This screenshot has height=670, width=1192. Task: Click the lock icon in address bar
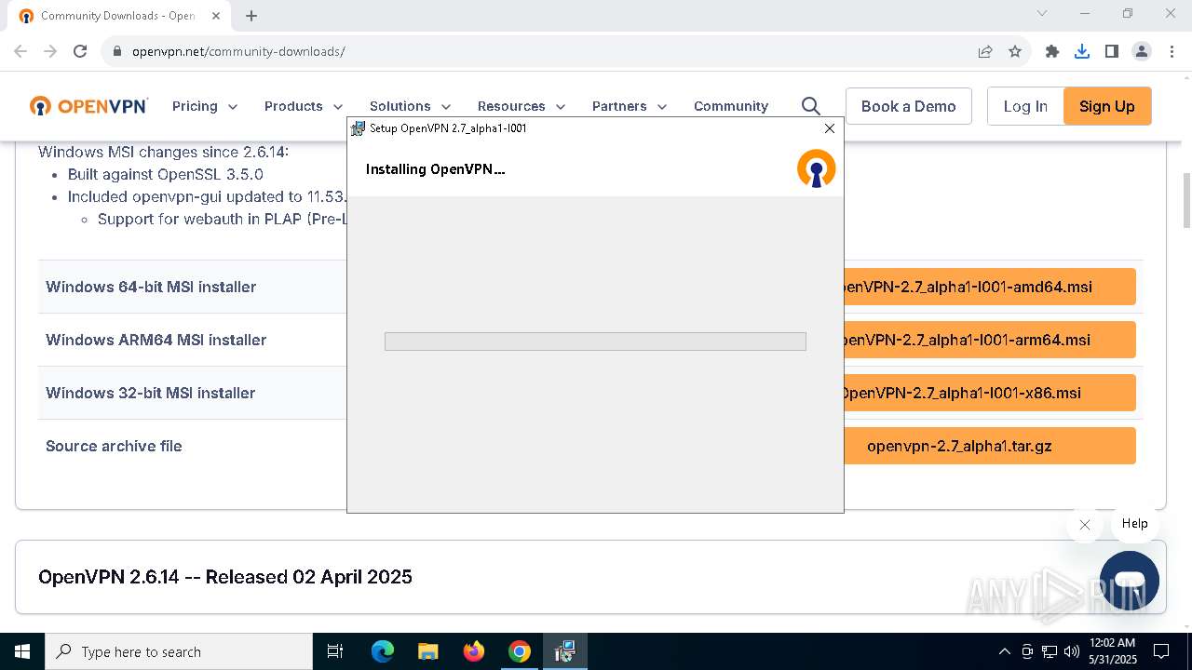point(117,51)
